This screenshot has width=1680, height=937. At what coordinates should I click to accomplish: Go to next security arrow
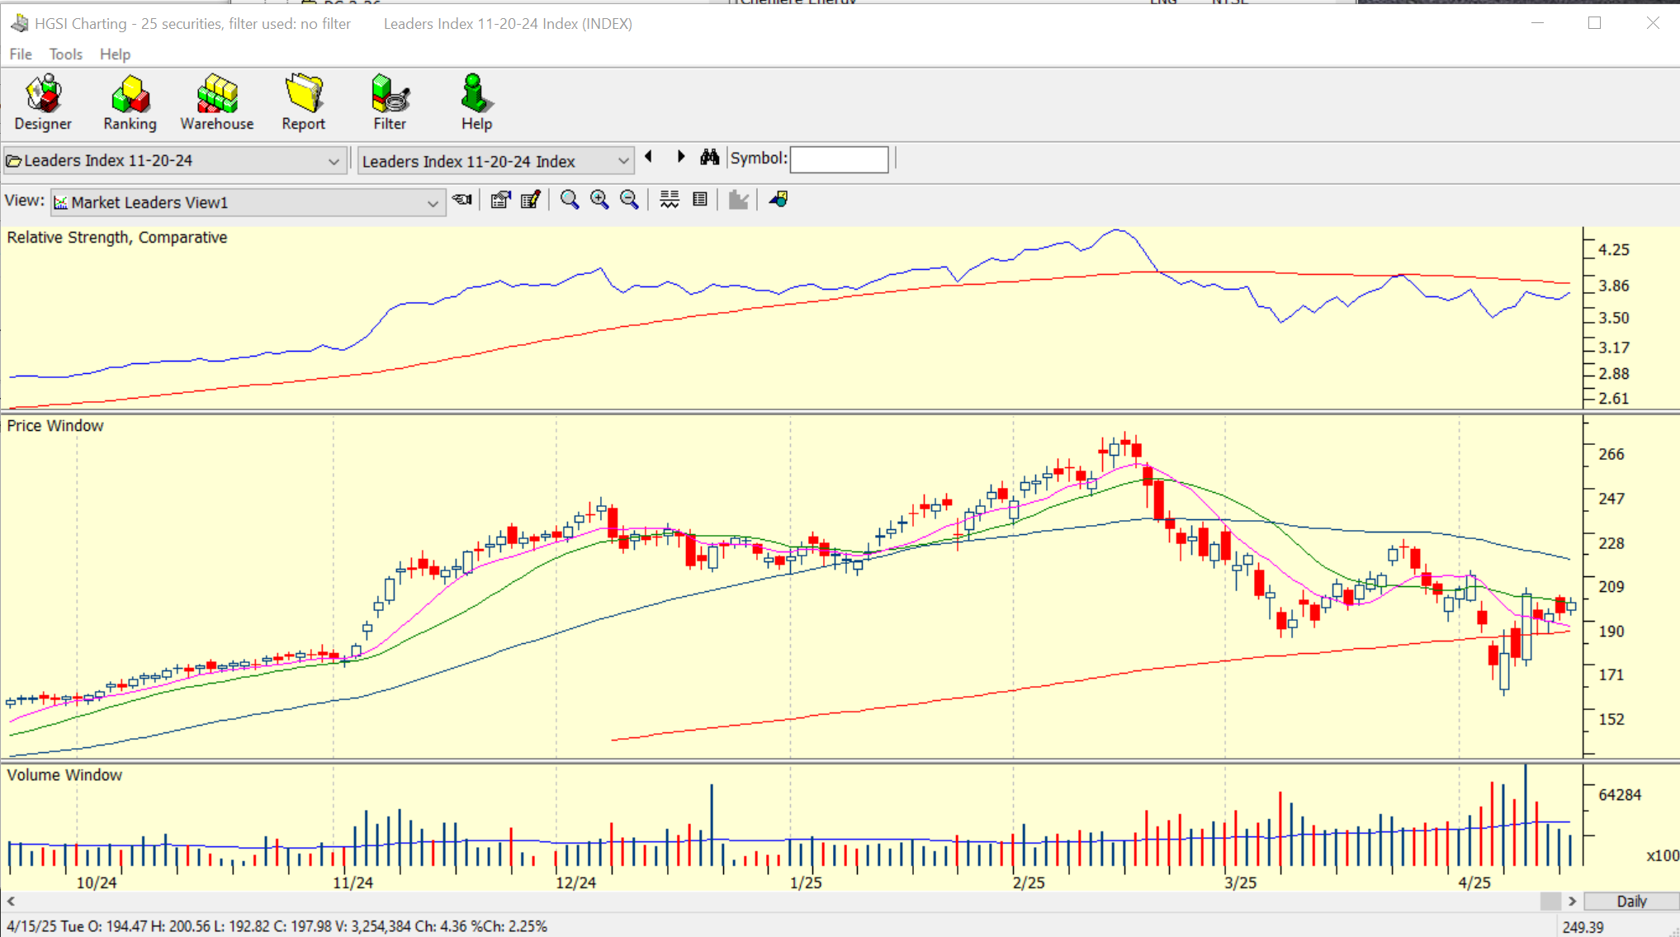pyautogui.click(x=681, y=157)
